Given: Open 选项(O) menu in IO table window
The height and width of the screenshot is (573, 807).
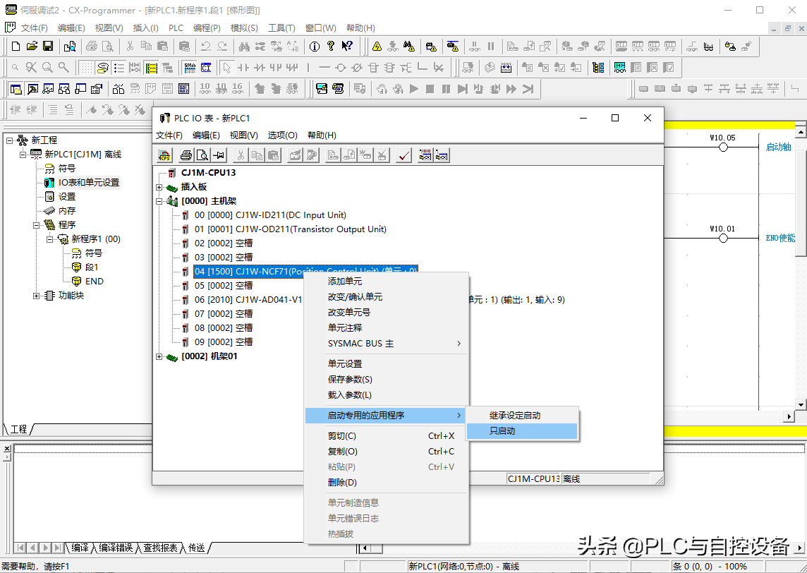Looking at the screenshot, I should pos(282,135).
